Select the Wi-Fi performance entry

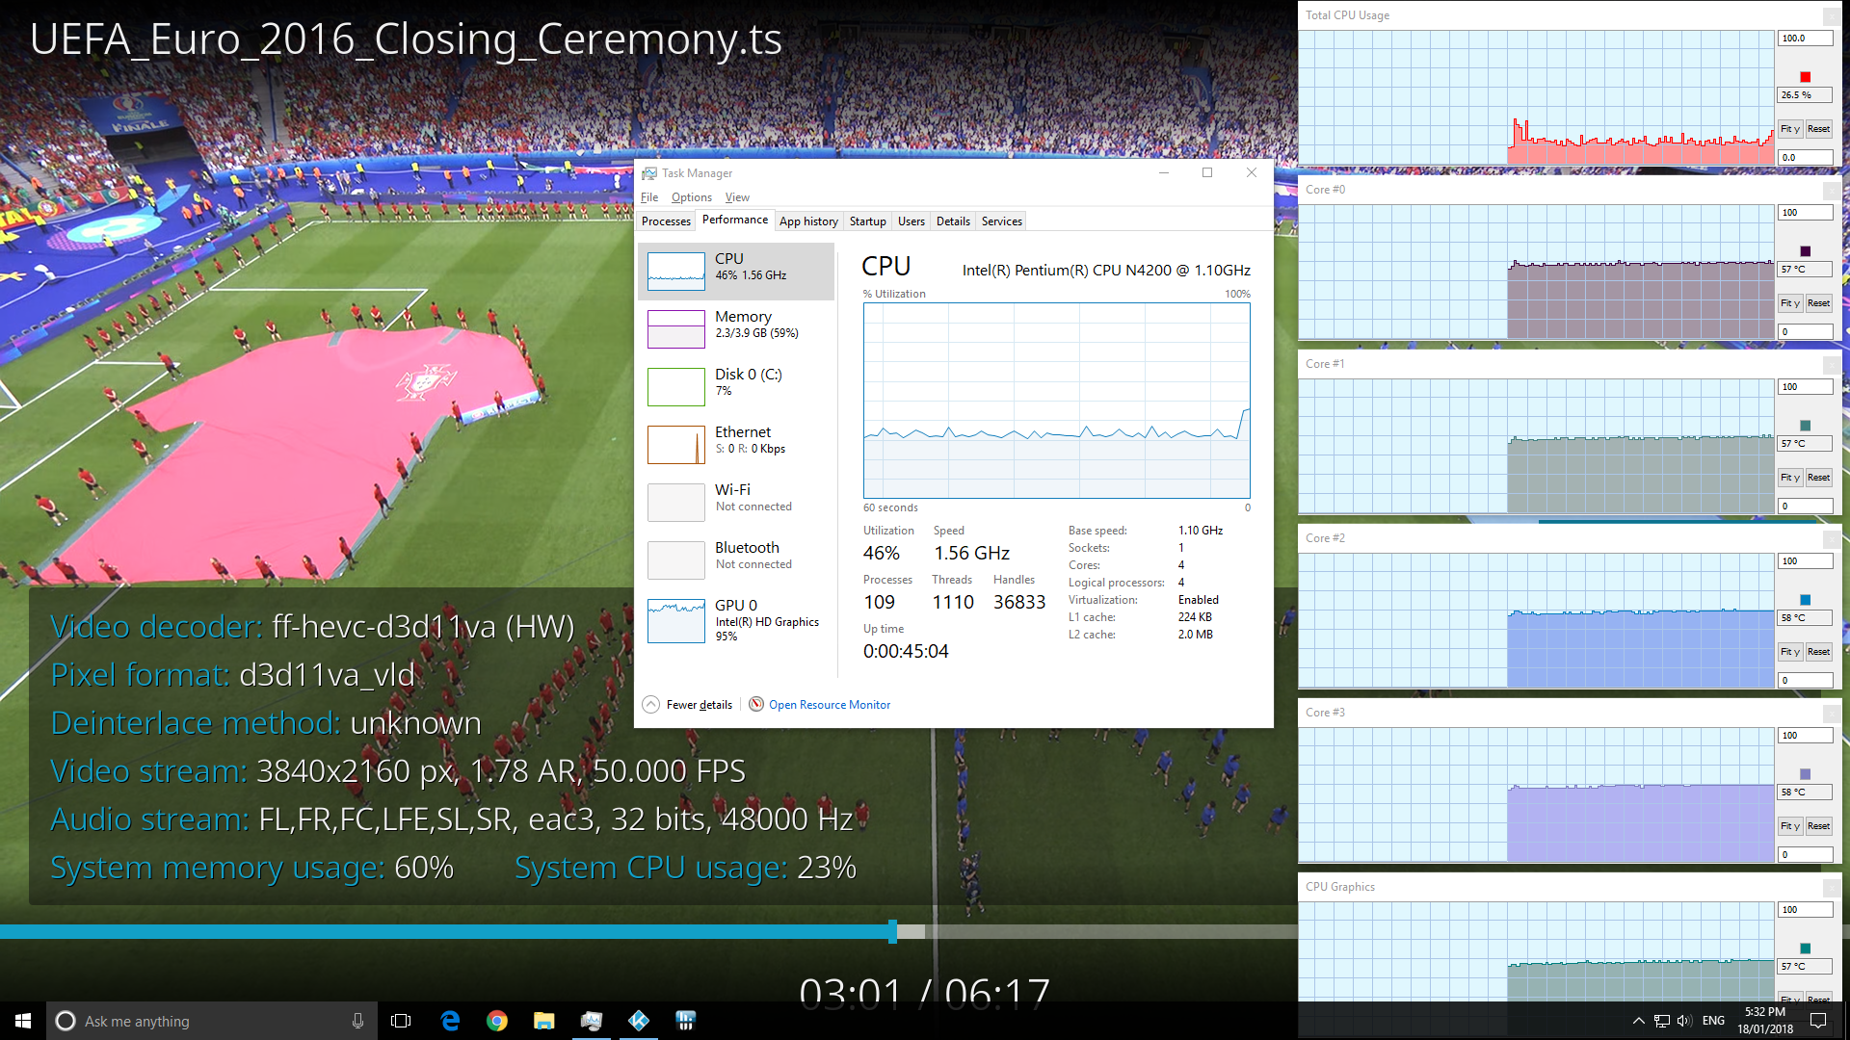point(736,502)
